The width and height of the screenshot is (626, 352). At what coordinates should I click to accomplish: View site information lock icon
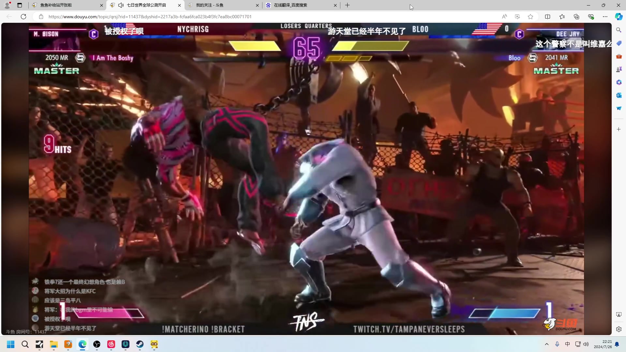point(41,17)
